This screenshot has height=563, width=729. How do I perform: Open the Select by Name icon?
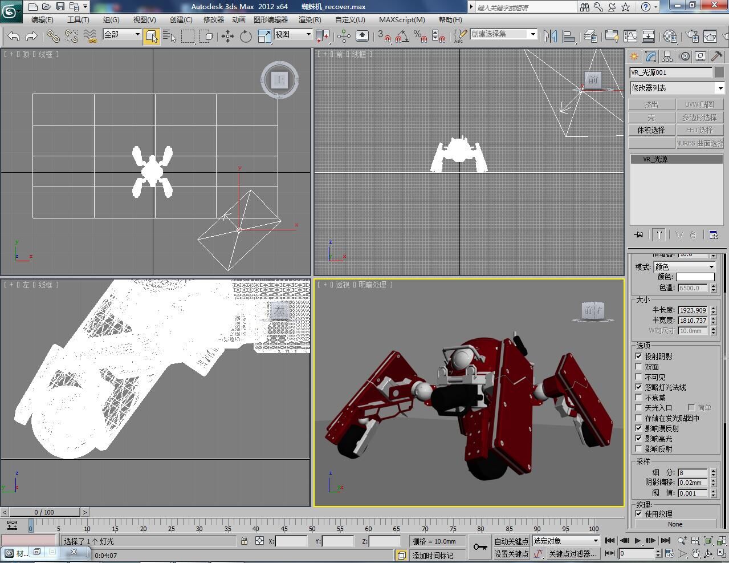coord(169,37)
